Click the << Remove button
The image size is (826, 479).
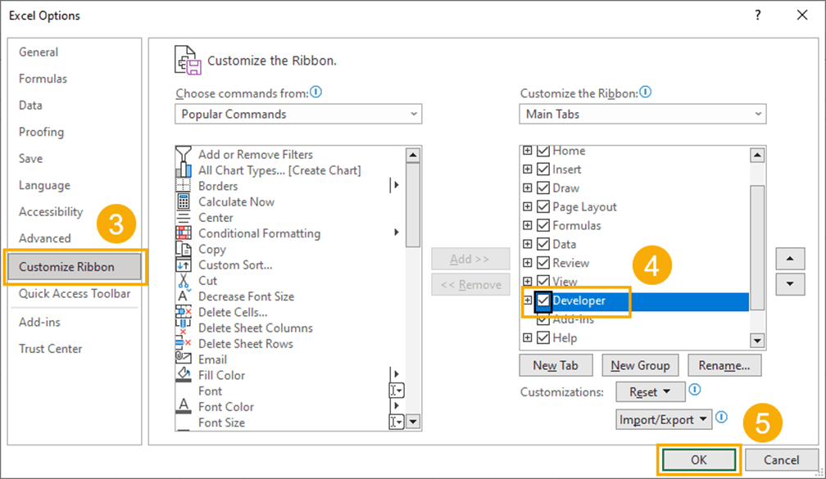[x=470, y=285]
